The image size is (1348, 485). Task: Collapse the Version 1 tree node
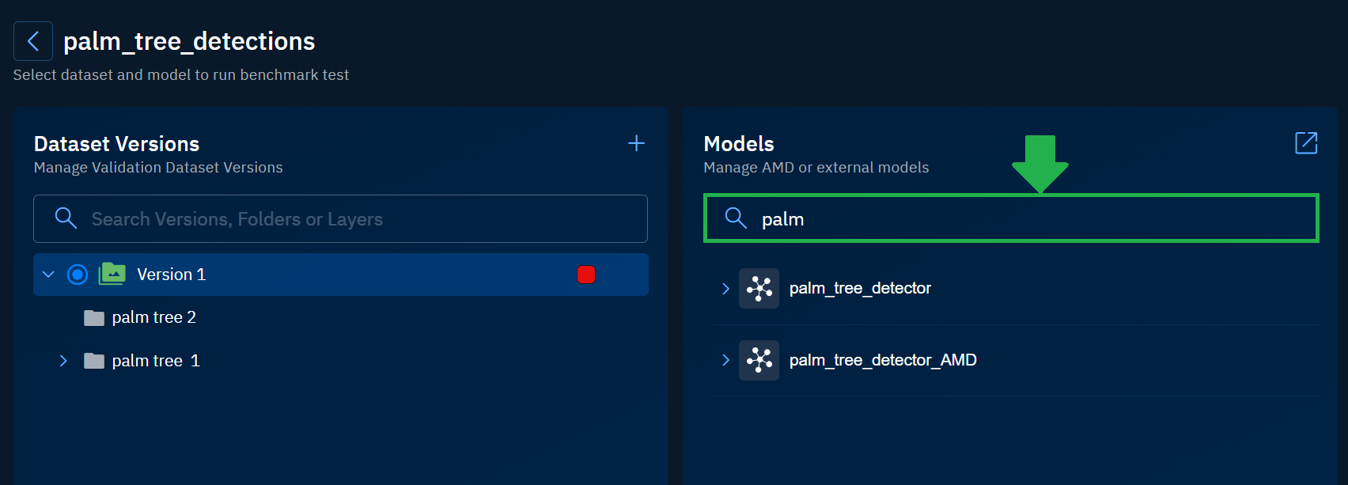tap(48, 275)
